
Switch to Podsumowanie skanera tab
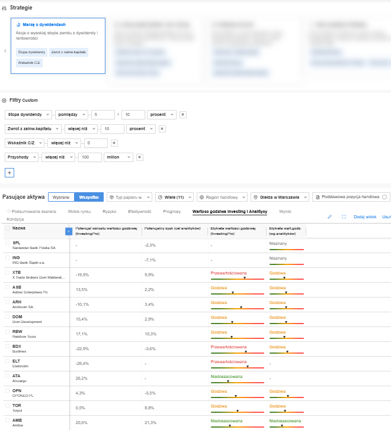click(x=31, y=211)
